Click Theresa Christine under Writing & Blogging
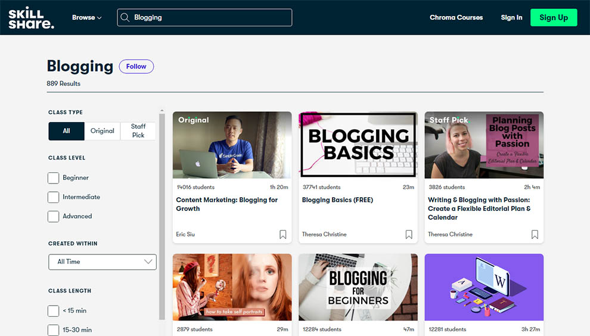 coord(450,234)
